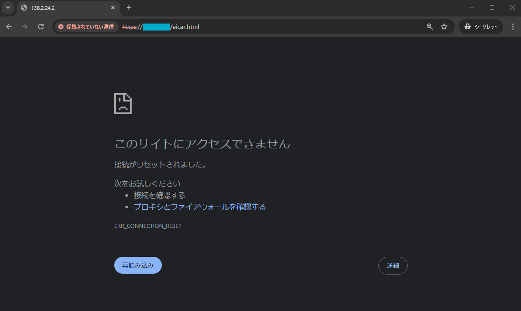This screenshot has height=311, width=521.
Task: Close the 138.2.24.2 tab
Action: coord(113,8)
